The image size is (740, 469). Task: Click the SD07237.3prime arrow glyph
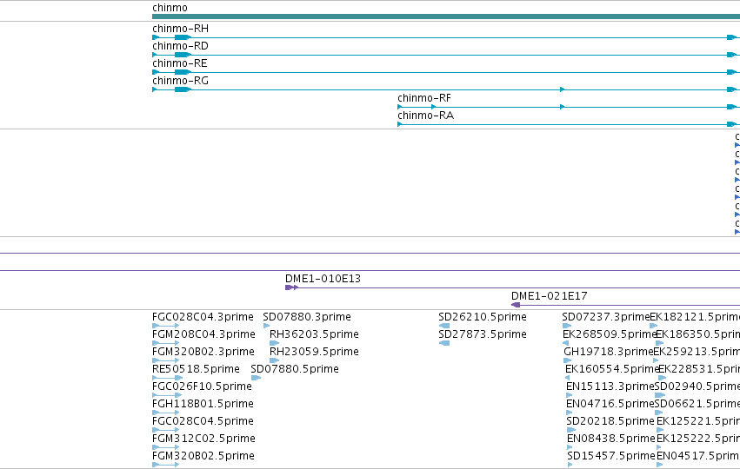pos(567,326)
